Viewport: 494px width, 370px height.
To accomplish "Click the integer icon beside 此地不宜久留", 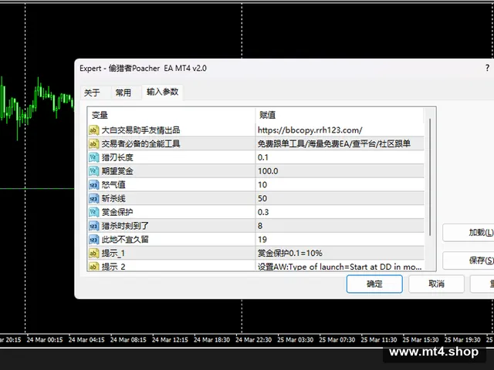I will (93, 240).
